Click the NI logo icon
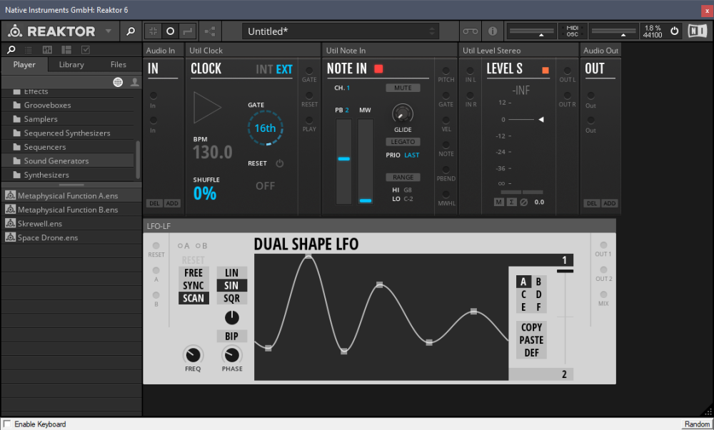The image size is (714, 430). pyautogui.click(x=697, y=31)
